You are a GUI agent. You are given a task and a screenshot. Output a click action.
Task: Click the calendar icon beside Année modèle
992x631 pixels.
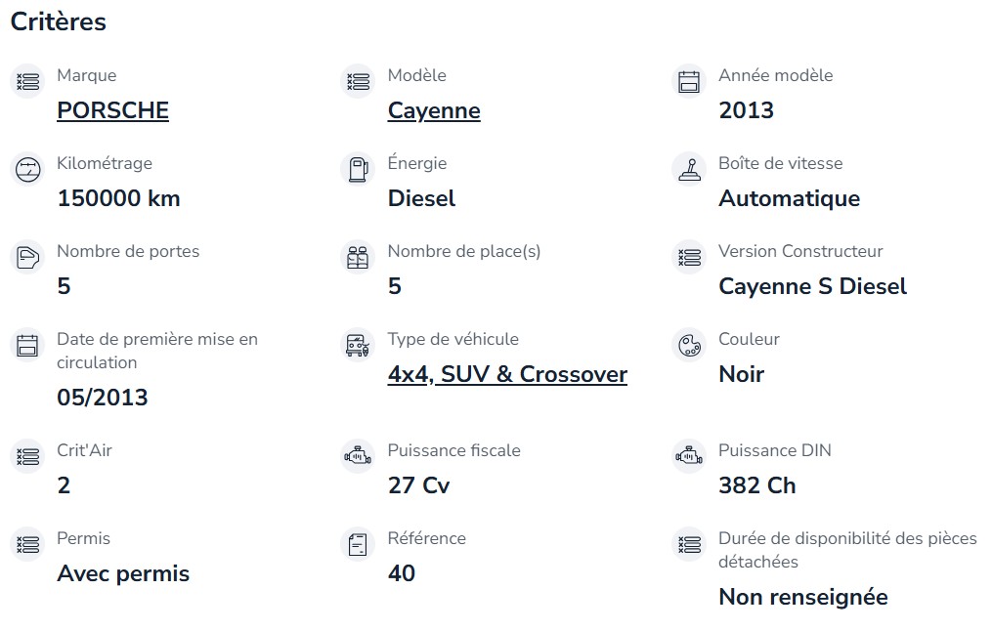(x=689, y=82)
